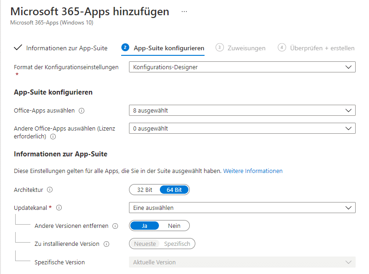This screenshot has height=274, width=369.
Task: Choose Neueste for version to install
Action: pos(145,244)
